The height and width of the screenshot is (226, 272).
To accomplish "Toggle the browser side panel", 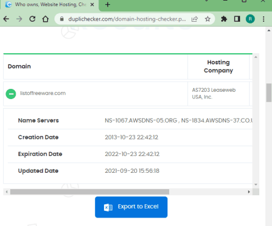I will (237, 19).
